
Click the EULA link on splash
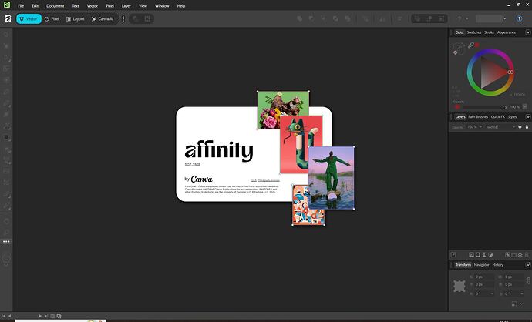coord(254,180)
